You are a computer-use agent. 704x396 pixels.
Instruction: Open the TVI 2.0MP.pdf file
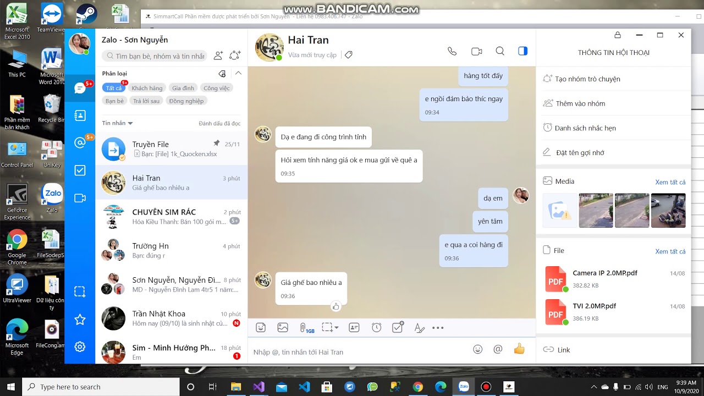click(614, 312)
